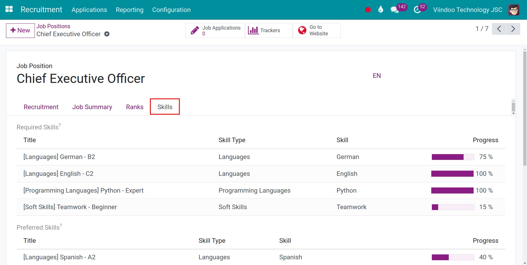This screenshot has width=527, height=265.
Task: Click the Required Skills help question mark
Action: point(60,125)
